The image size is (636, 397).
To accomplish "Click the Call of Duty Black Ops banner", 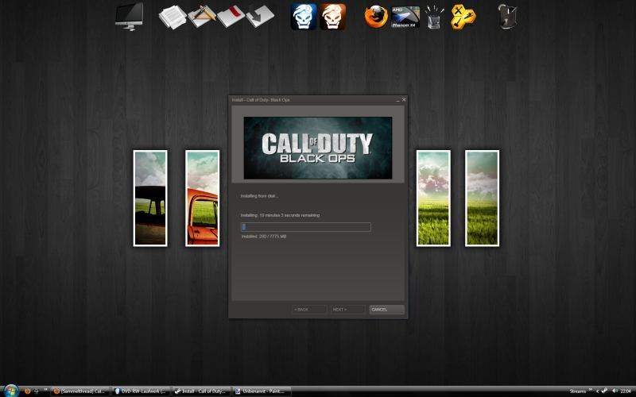I will coord(317,148).
